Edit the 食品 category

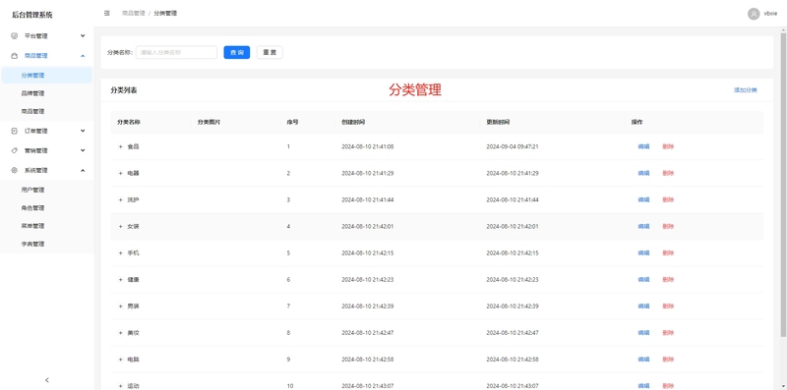[643, 147]
